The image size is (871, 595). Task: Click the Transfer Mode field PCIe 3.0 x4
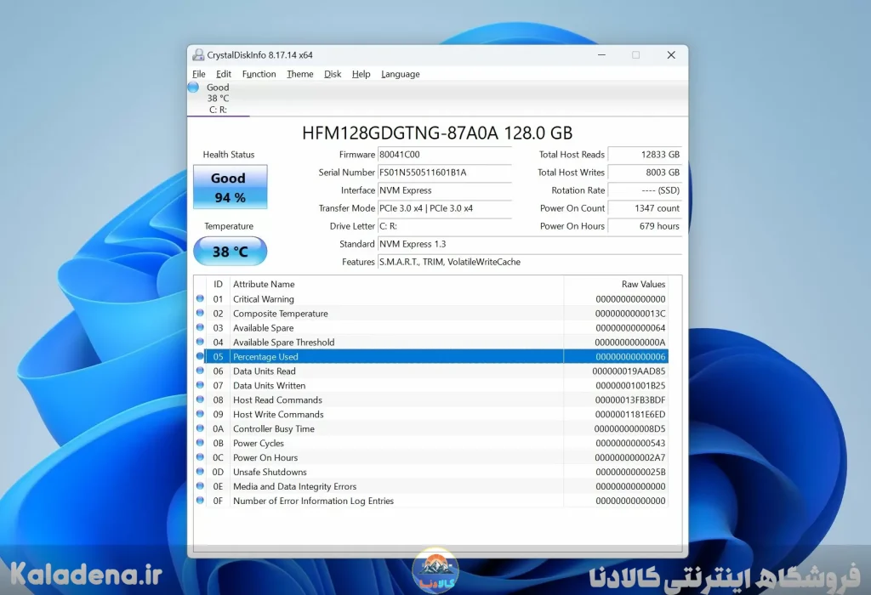click(x=444, y=208)
